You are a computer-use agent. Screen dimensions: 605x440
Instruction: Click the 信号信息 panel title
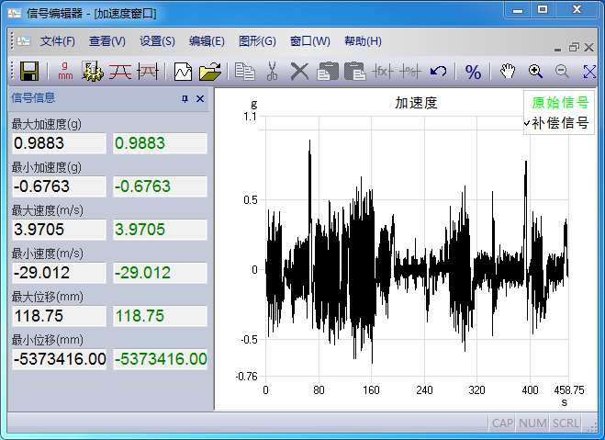[33, 98]
